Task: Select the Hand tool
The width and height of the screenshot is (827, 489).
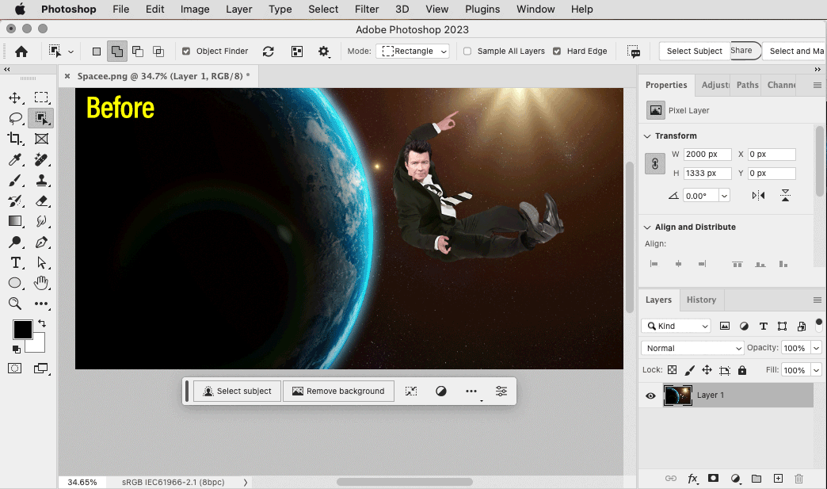Action: (41, 283)
